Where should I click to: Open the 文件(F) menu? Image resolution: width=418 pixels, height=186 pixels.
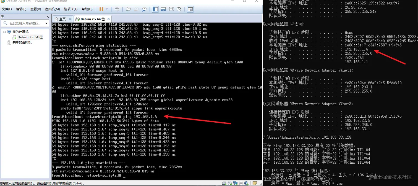(x=7, y=9)
